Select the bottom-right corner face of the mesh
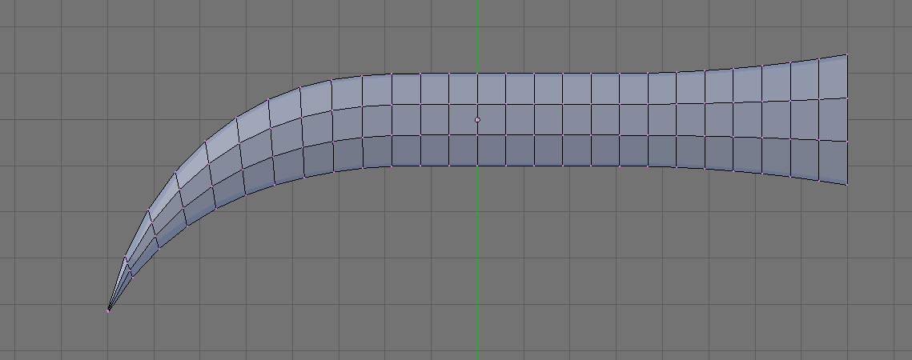This screenshot has width=912, height=360. 833,161
